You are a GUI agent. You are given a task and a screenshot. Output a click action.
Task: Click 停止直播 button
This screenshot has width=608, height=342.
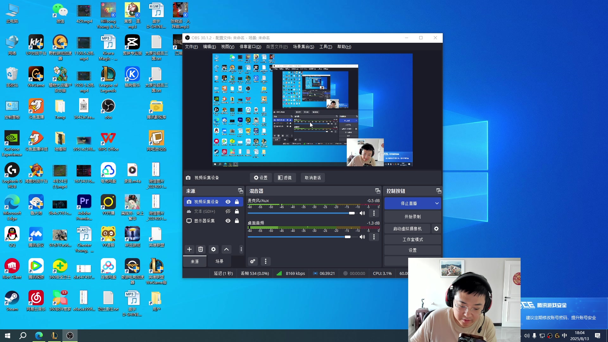pyautogui.click(x=409, y=203)
